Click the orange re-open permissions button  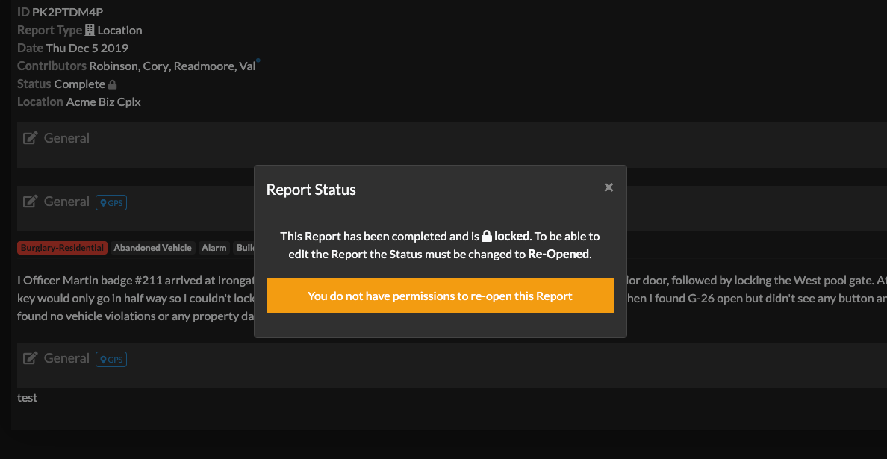(441, 296)
